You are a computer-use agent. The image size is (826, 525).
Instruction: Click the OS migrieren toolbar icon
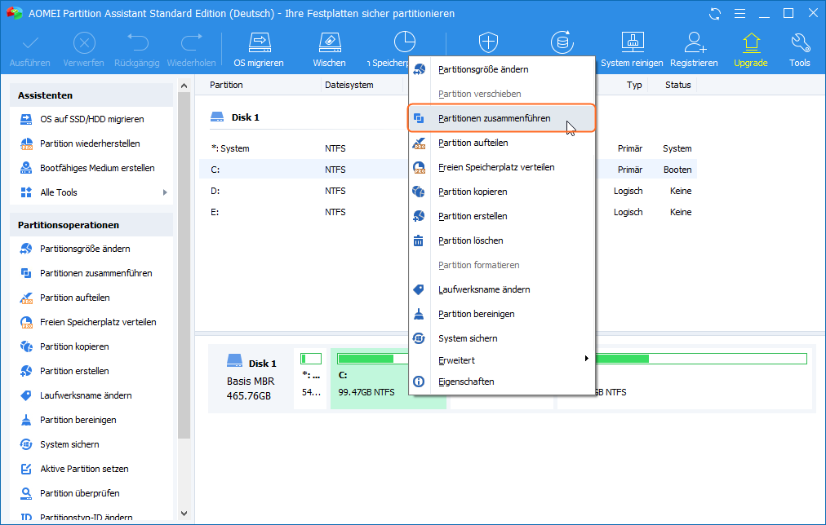(259, 49)
